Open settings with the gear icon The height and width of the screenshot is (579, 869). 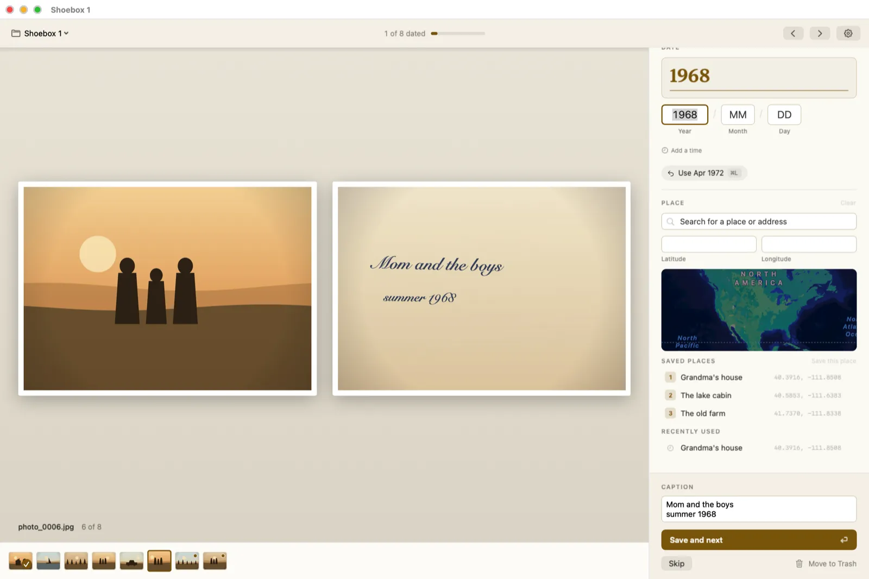pyautogui.click(x=848, y=33)
